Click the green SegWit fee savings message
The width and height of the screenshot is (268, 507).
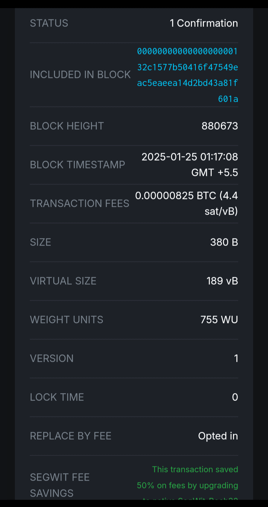pyautogui.click(x=187, y=478)
